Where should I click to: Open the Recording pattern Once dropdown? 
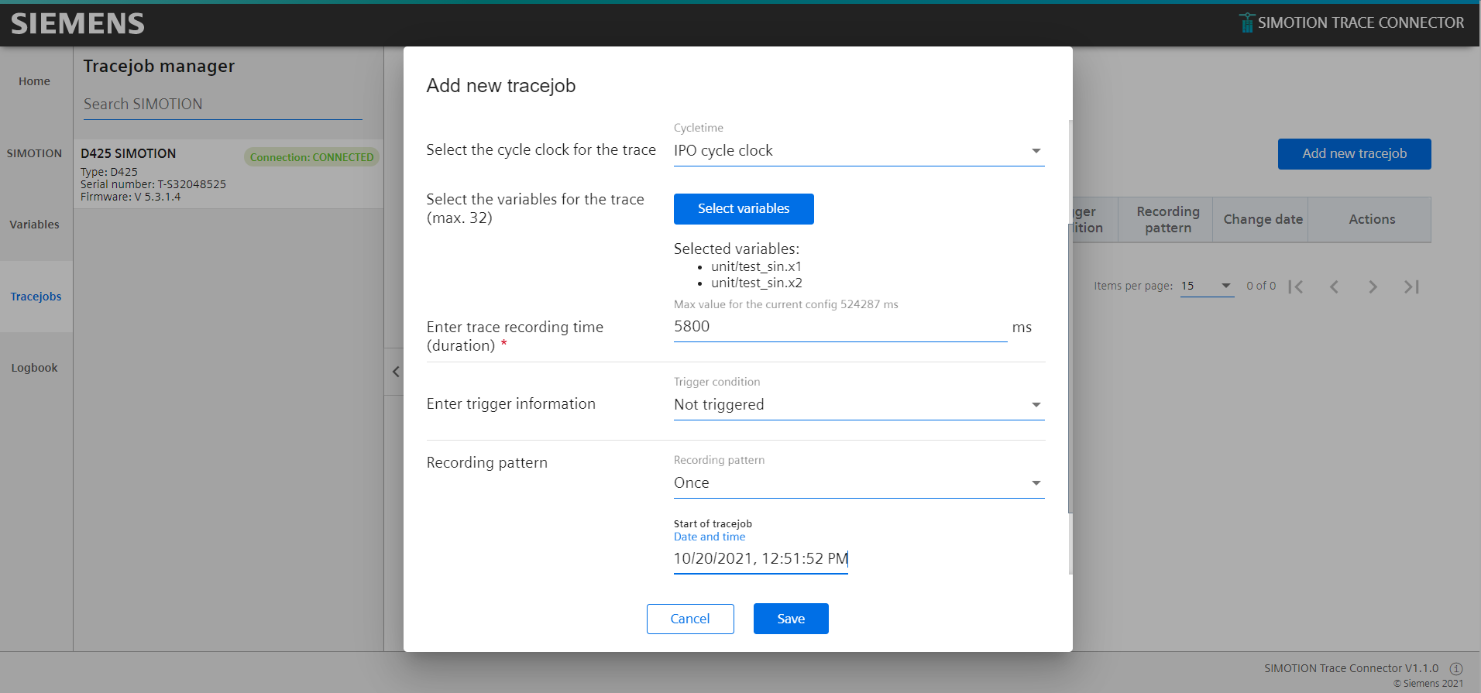[859, 483]
